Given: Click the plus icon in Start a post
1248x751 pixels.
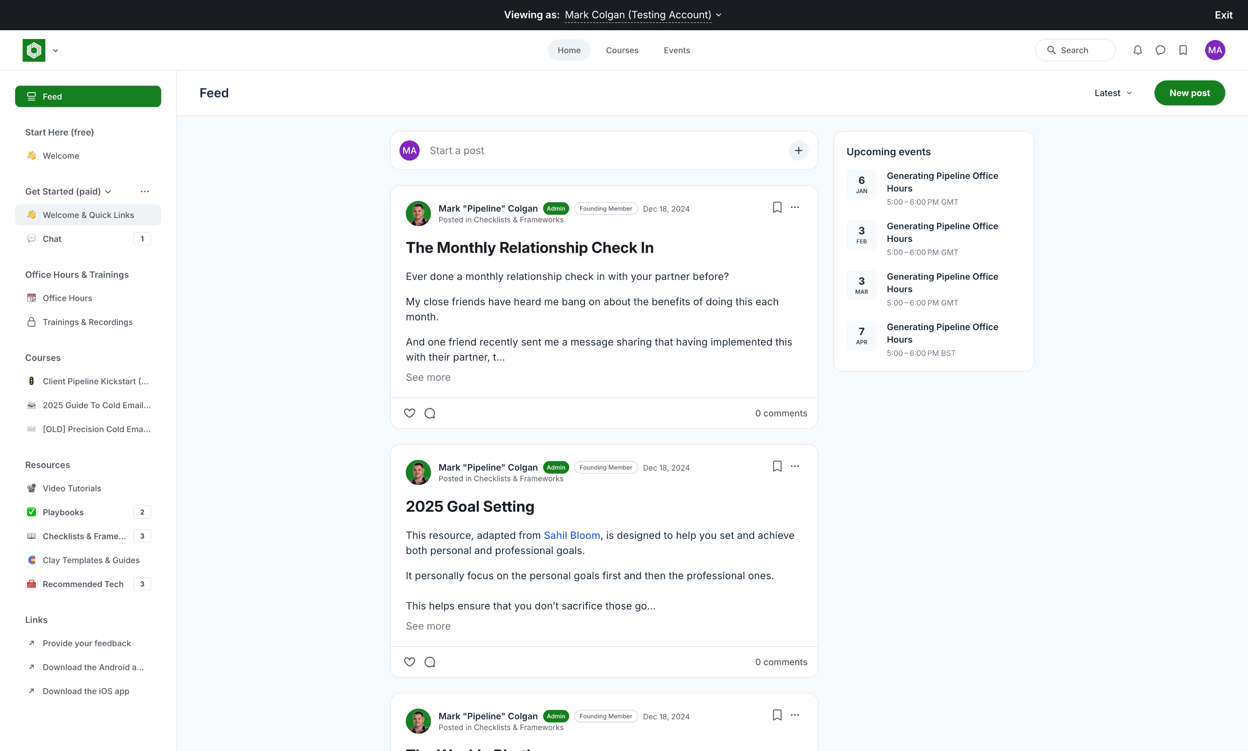Looking at the screenshot, I should 798,150.
